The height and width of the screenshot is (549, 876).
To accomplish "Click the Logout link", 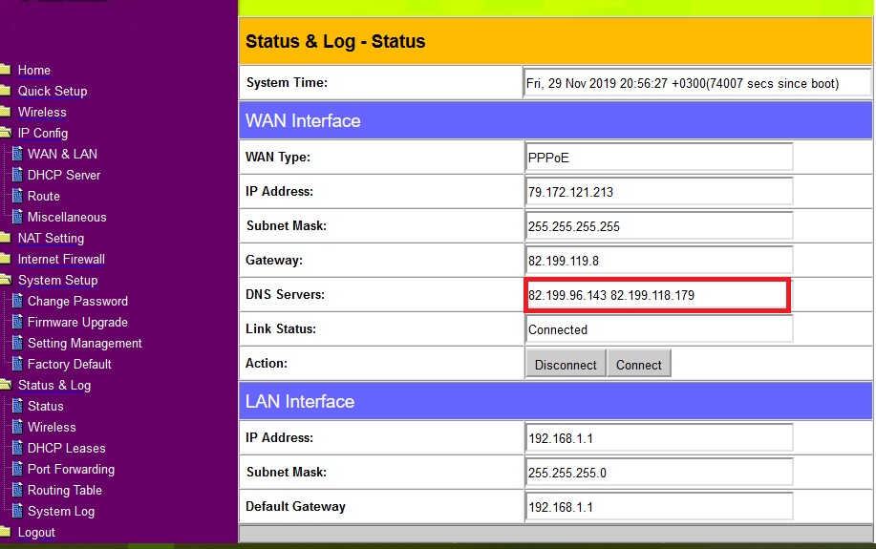I will point(36,533).
